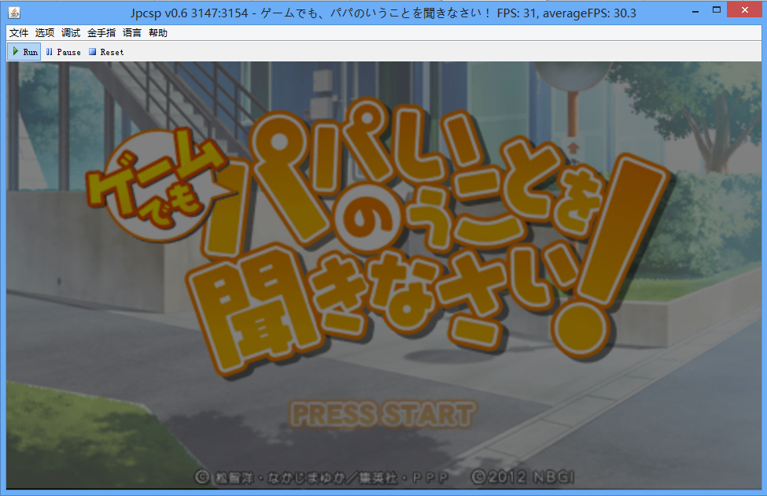Screen dimensions: 767x496
Task: Minimize the Jpcsp window
Action: (x=695, y=11)
